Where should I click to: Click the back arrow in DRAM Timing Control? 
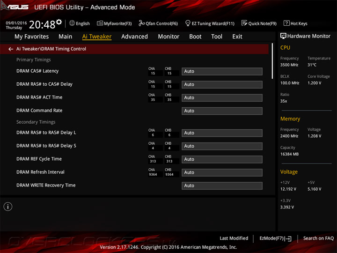[10, 49]
